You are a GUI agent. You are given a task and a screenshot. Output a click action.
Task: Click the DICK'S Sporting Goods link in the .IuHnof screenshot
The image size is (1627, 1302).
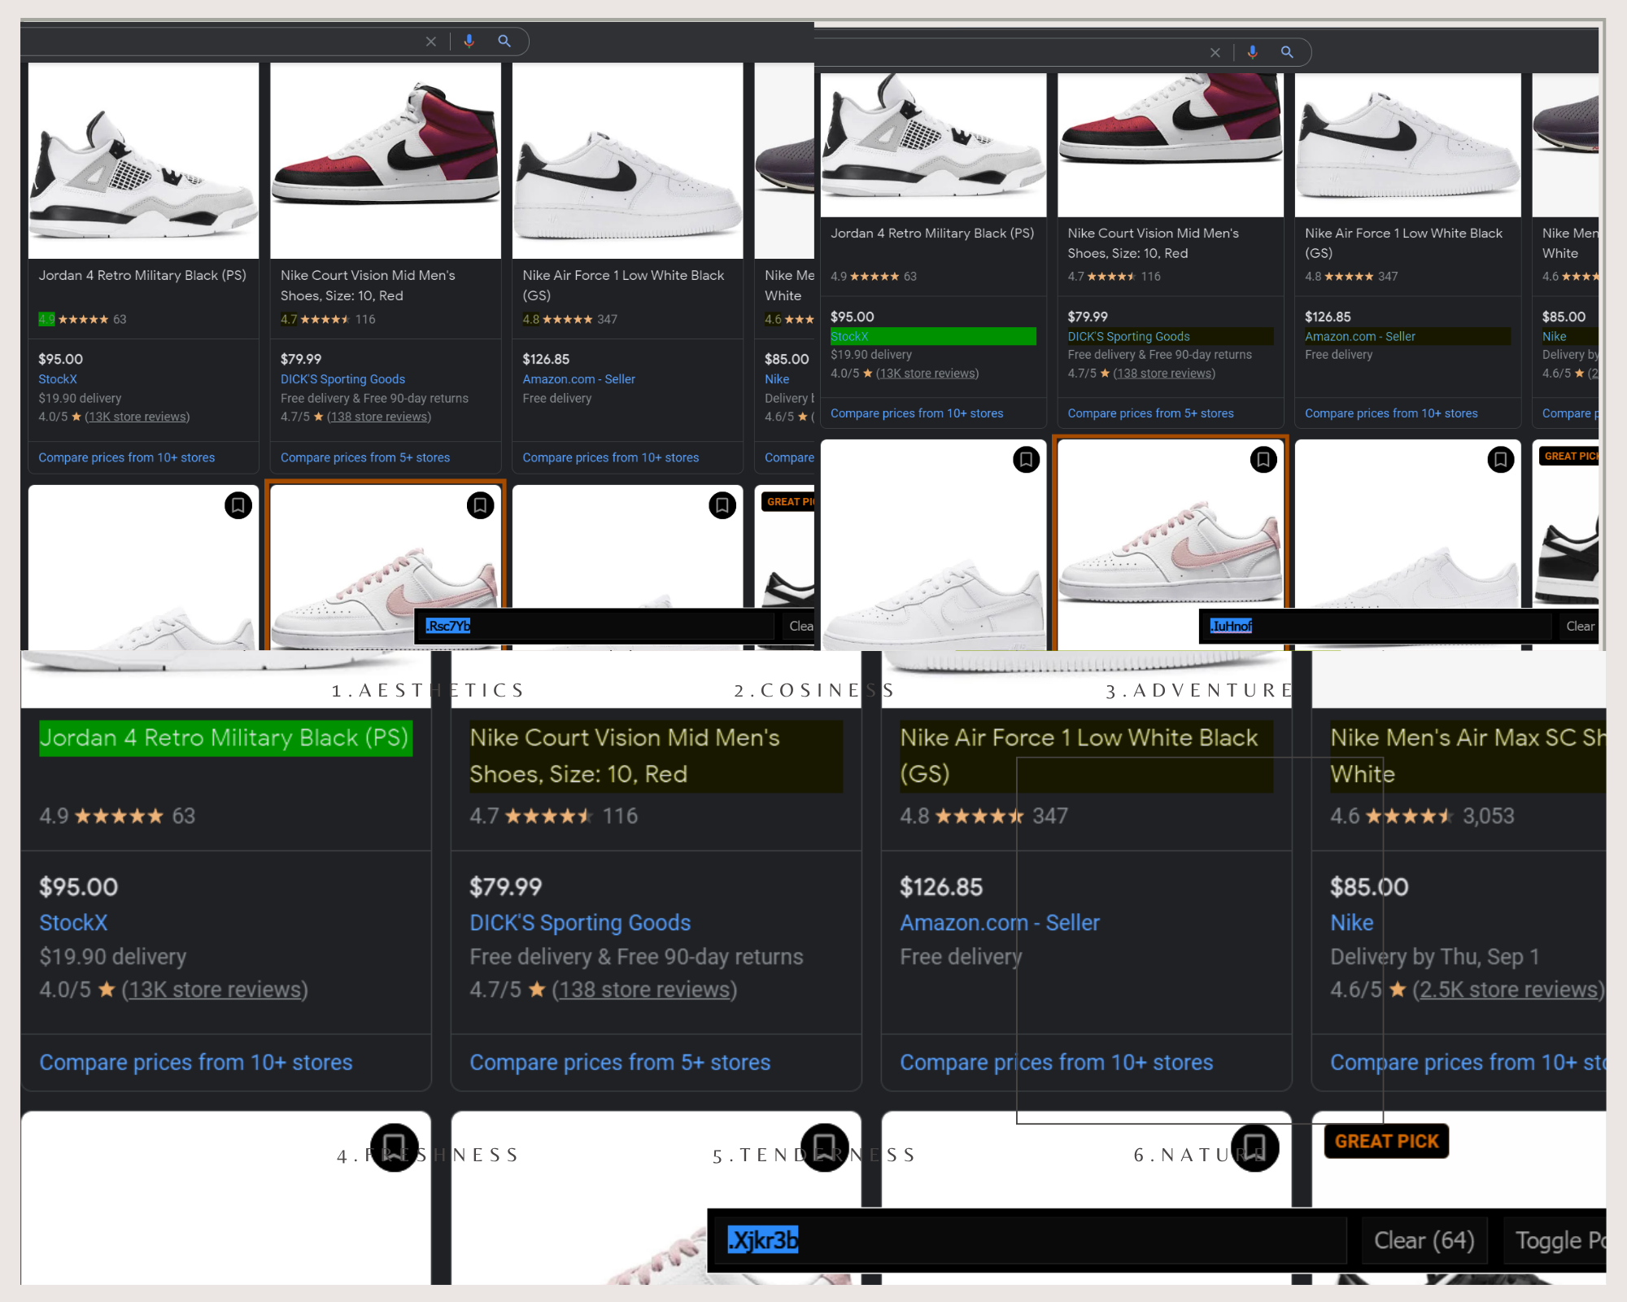(1128, 336)
